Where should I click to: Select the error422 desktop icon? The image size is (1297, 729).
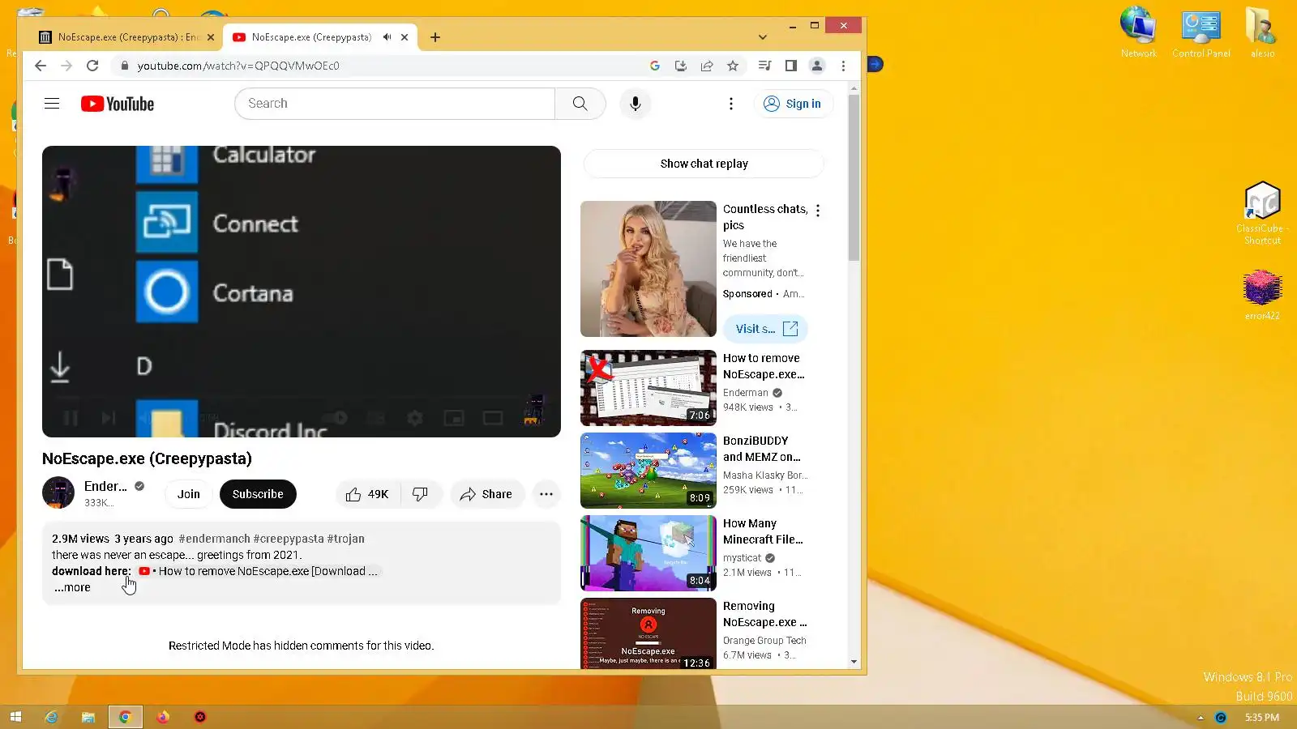coord(1262,296)
